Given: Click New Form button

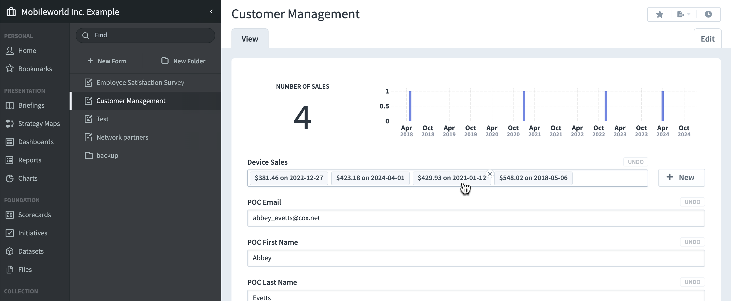Looking at the screenshot, I should pyautogui.click(x=107, y=61).
